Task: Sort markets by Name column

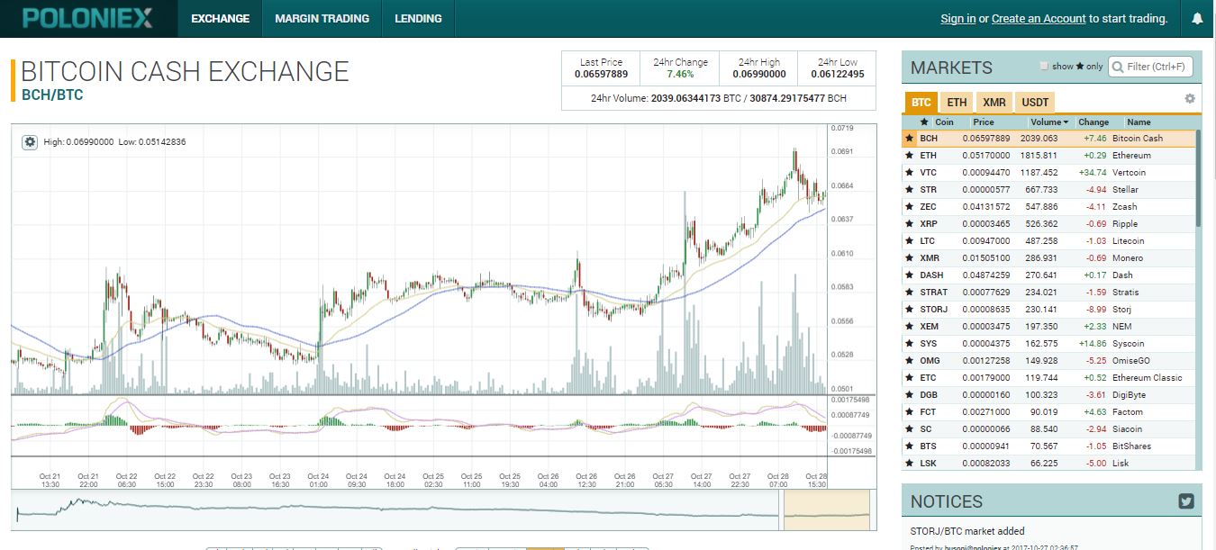Action: [1139, 122]
